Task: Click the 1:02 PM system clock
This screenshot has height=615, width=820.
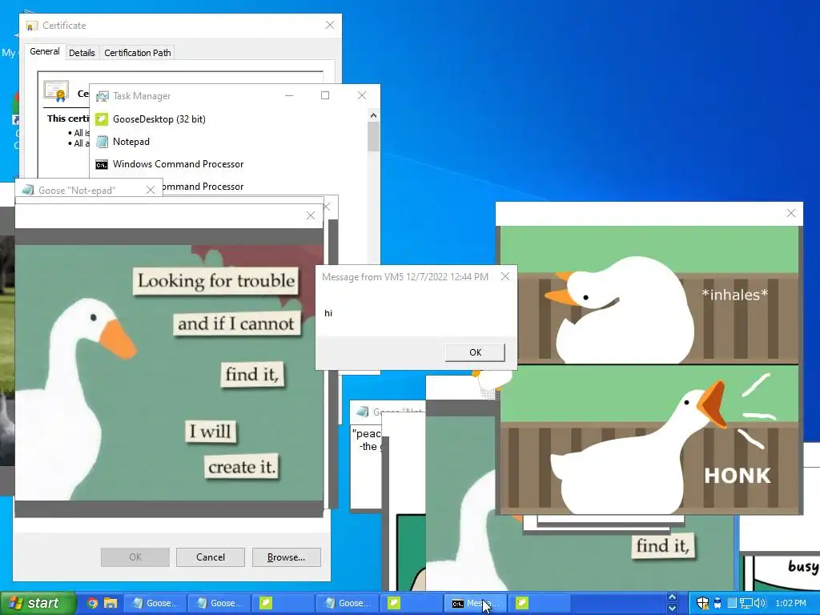Action: [790, 603]
